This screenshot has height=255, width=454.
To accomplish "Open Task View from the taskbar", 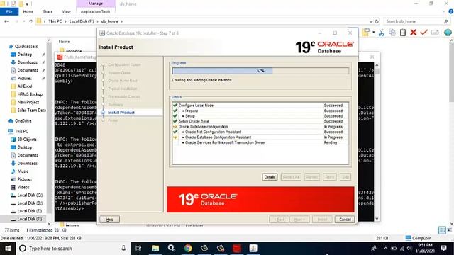I will (138, 249).
